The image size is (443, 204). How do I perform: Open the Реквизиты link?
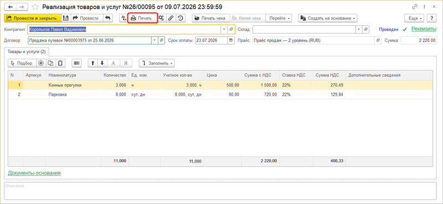424,29
